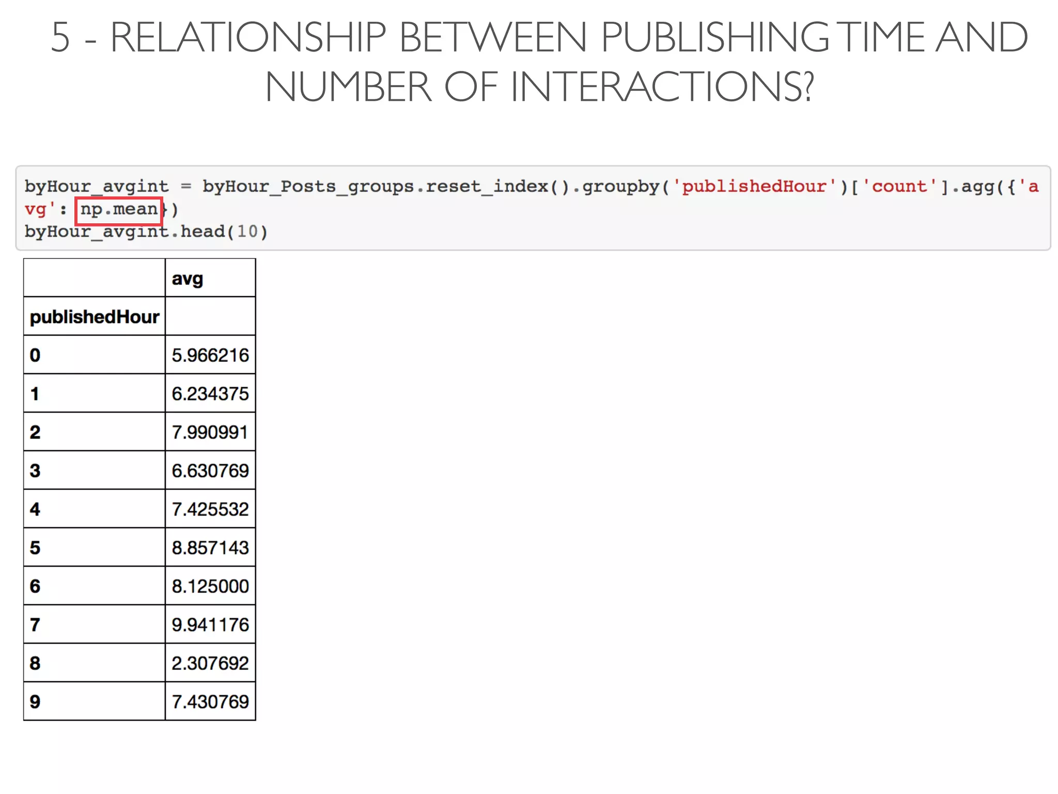1058x794 pixels.
Task: Click the byHour_avgint.head(10) code line
Action: pos(146,232)
